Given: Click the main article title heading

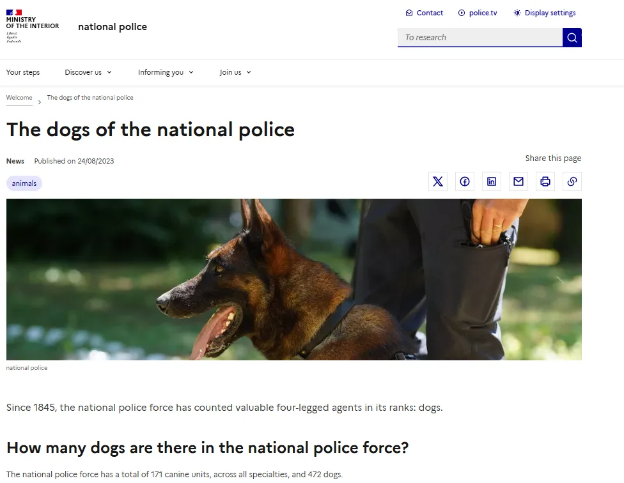Looking at the screenshot, I should [x=150, y=130].
